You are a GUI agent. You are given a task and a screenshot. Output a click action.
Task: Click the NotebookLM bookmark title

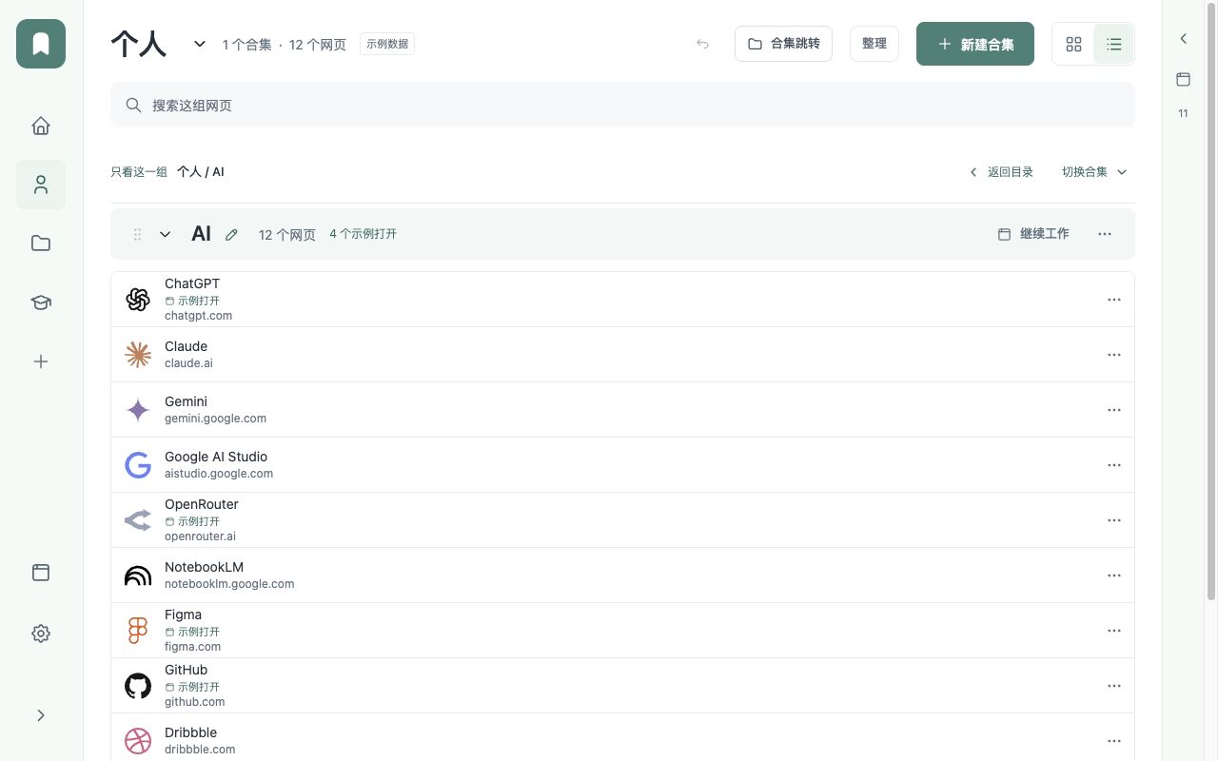(204, 567)
